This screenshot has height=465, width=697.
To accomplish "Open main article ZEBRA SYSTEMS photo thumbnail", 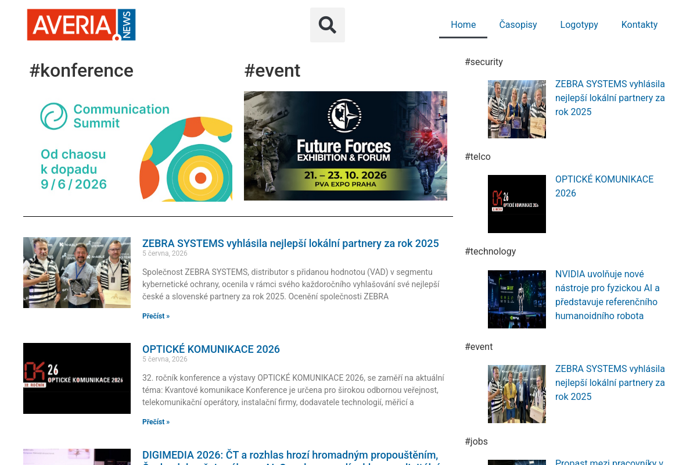I will pyautogui.click(x=77, y=273).
